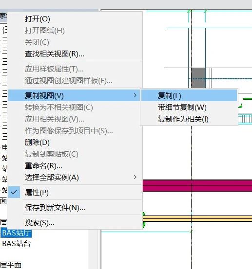Select the BAS站台 view in browser
This screenshot has height=269, width=252.
[17, 243]
